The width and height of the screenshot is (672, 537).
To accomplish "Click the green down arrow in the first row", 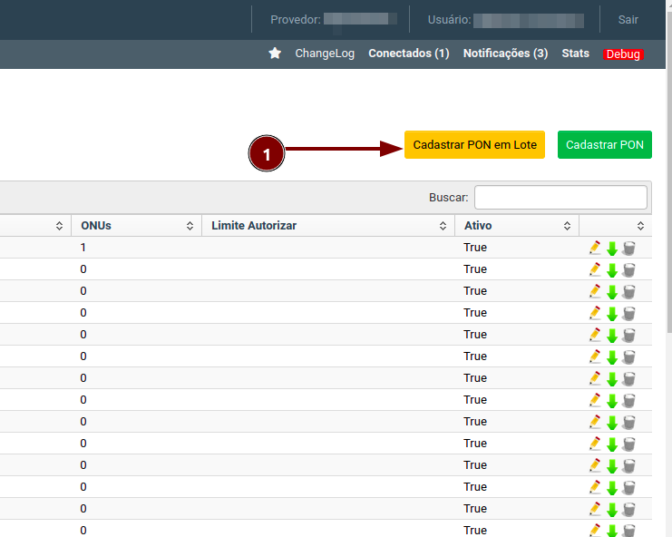I will coord(612,248).
